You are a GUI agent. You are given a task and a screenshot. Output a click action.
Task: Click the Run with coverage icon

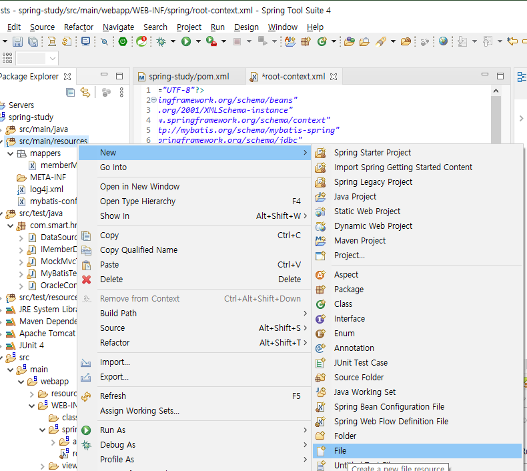211,41
